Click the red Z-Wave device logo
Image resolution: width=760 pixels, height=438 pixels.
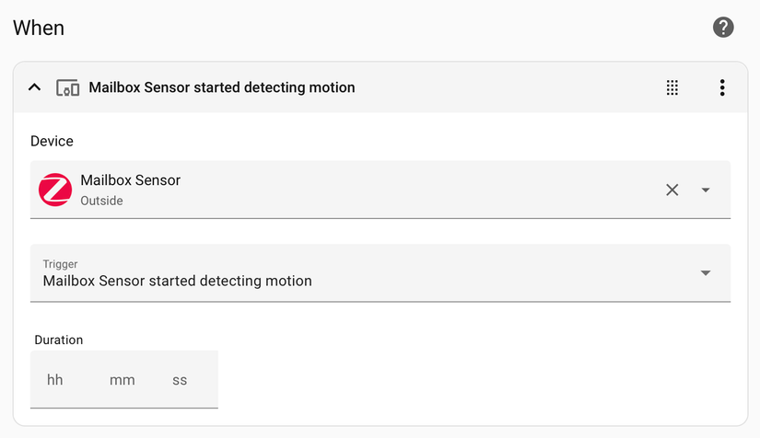pyautogui.click(x=55, y=190)
